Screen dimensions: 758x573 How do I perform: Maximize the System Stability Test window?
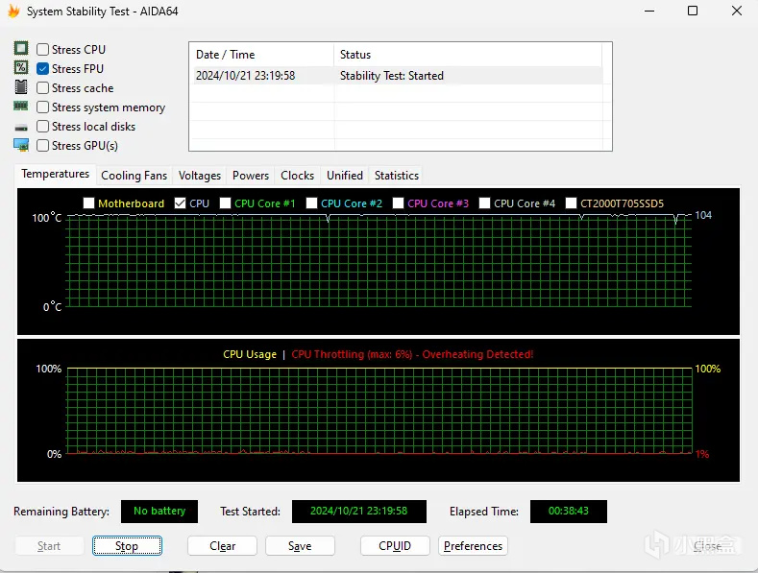[x=693, y=11]
